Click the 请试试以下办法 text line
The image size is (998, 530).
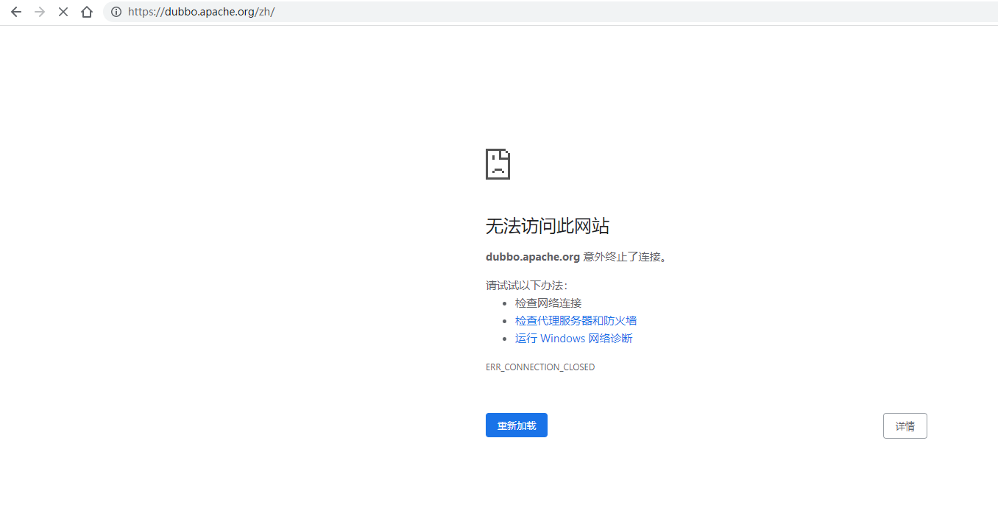tap(527, 286)
